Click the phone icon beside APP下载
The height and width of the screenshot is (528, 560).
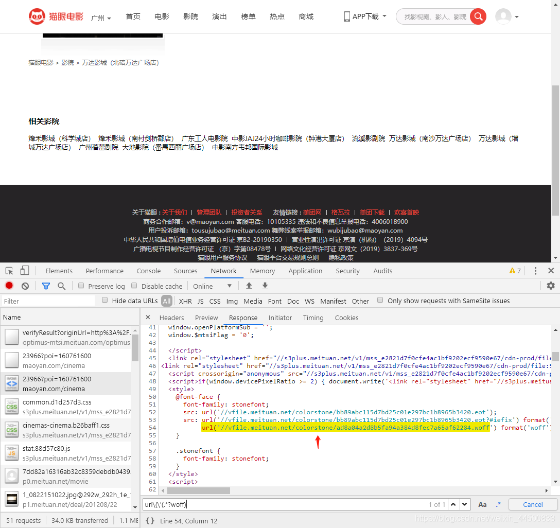346,16
